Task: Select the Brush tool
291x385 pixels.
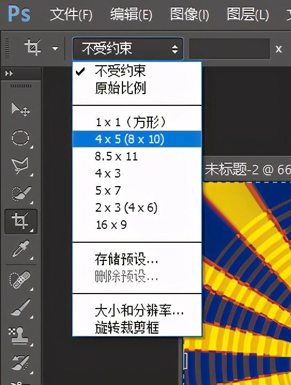Action: (21, 307)
